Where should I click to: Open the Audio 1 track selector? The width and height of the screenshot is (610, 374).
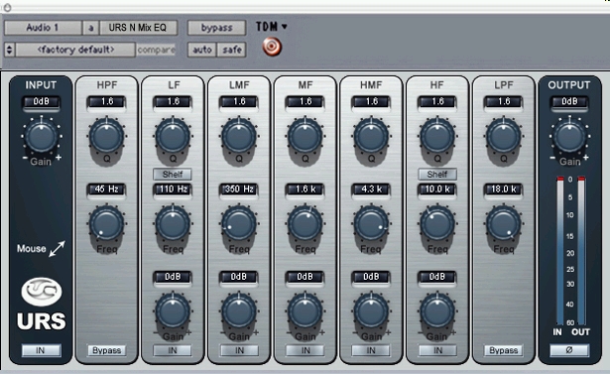tap(43, 28)
